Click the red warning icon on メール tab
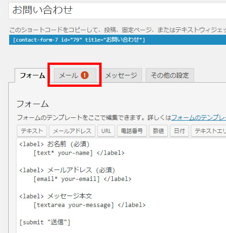The width and height of the screenshot is (226, 233). [84, 75]
